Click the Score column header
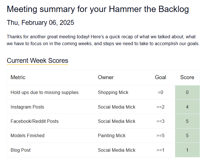The width and height of the screenshot is (208, 162). click(x=187, y=77)
